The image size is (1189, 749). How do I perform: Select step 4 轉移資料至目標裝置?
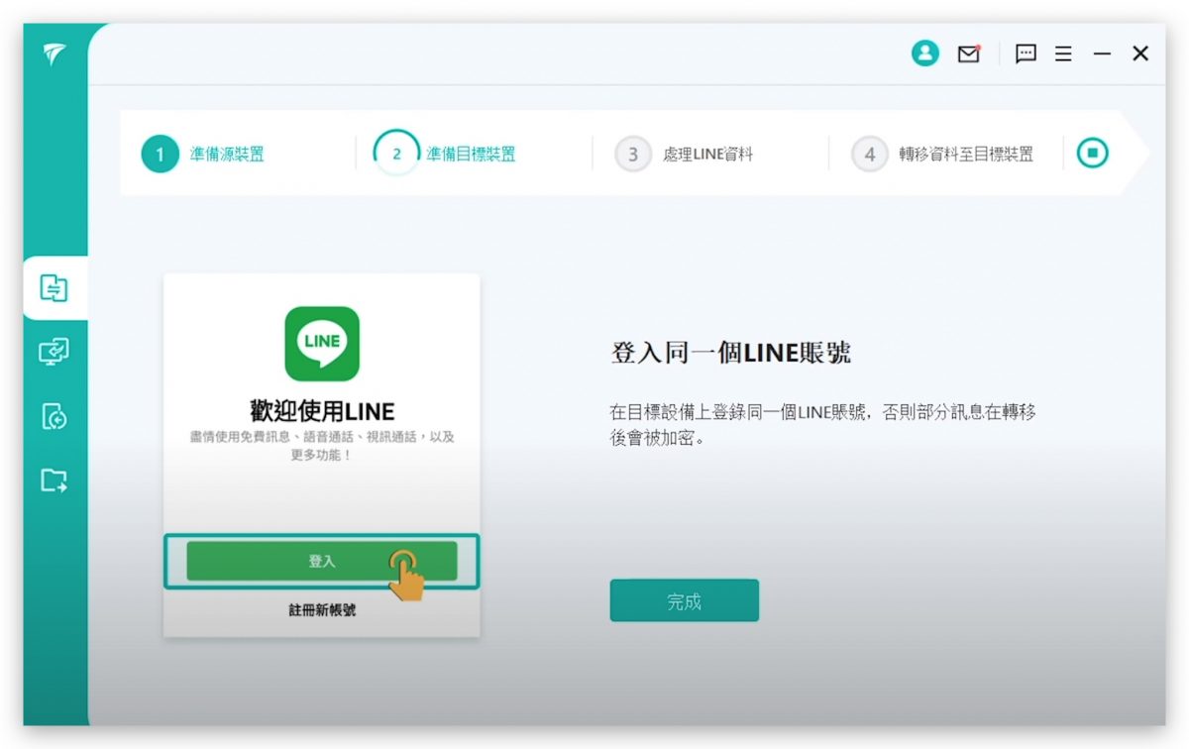point(942,154)
